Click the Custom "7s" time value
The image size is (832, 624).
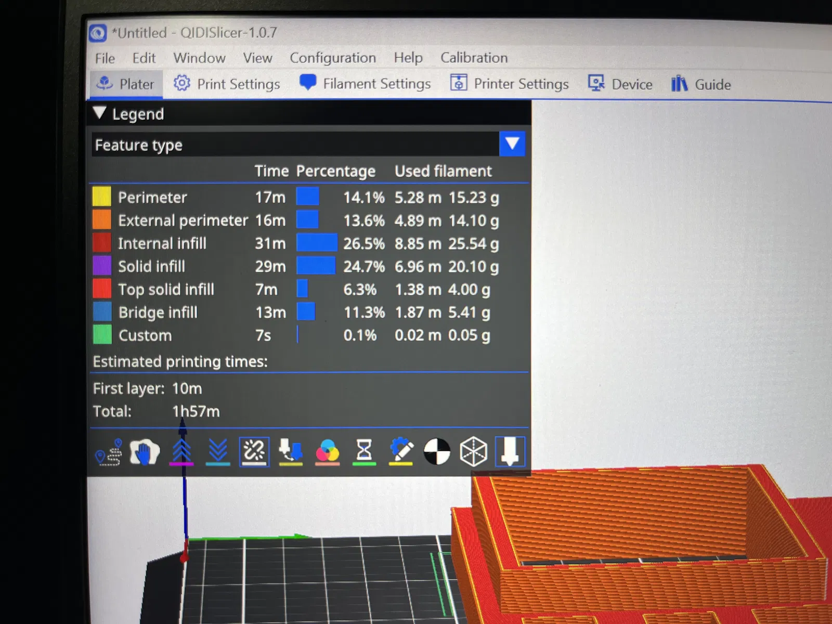(263, 335)
